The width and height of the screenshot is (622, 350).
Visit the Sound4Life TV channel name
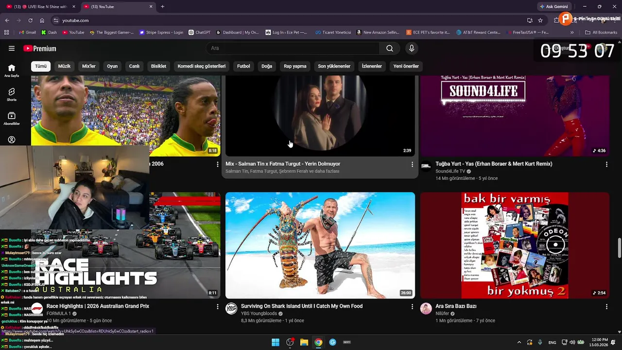click(x=450, y=171)
